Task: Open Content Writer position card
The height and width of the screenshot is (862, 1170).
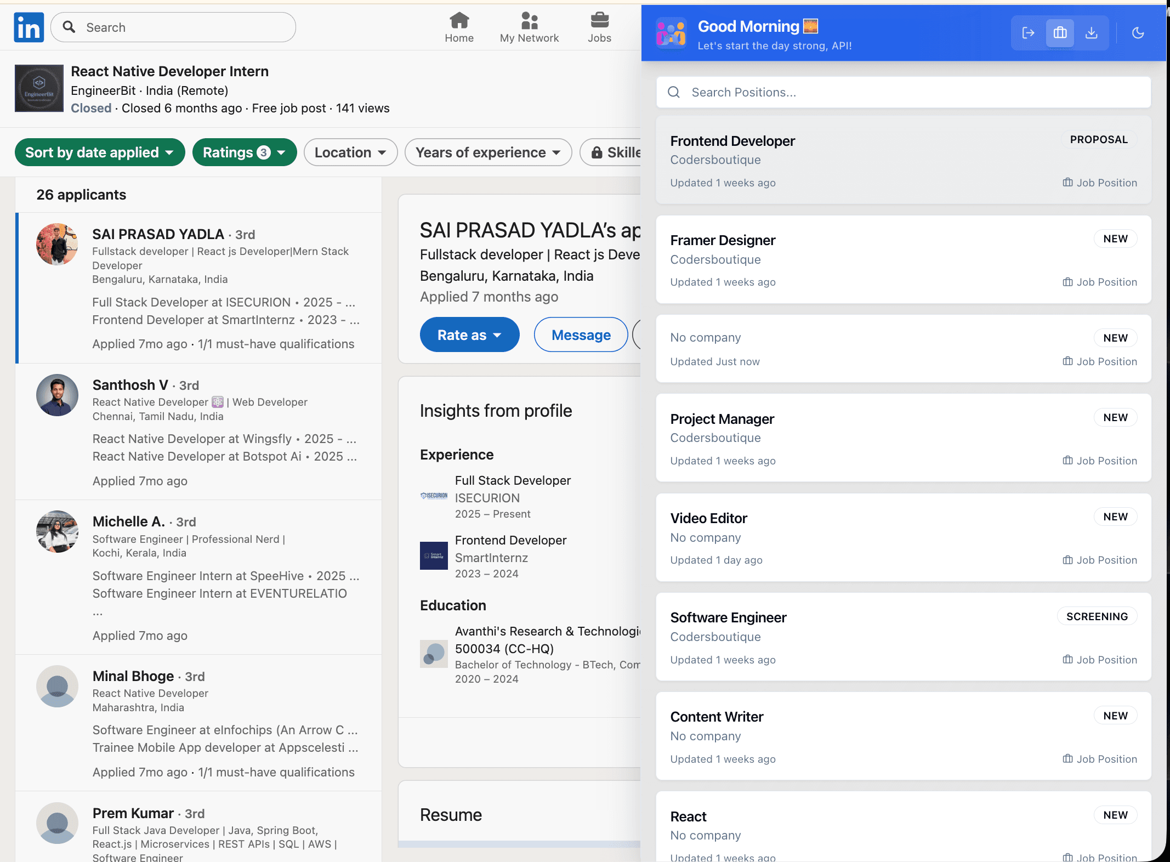Action: tap(903, 736)
